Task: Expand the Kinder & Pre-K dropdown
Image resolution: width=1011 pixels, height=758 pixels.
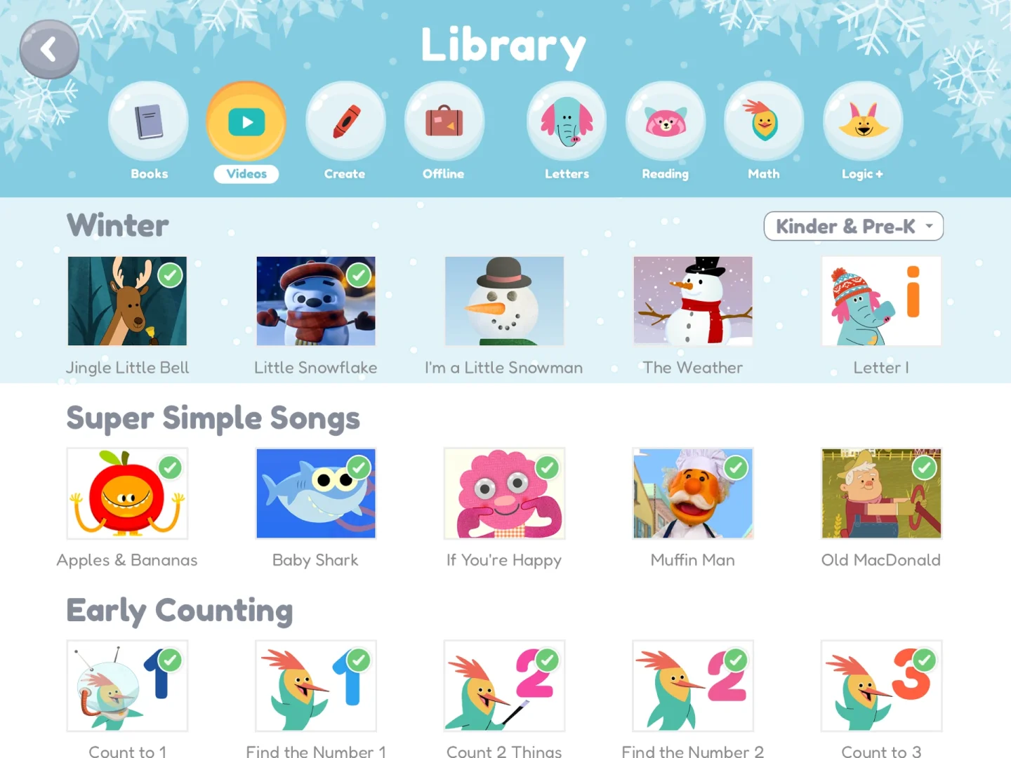Action: pos(854,226)
